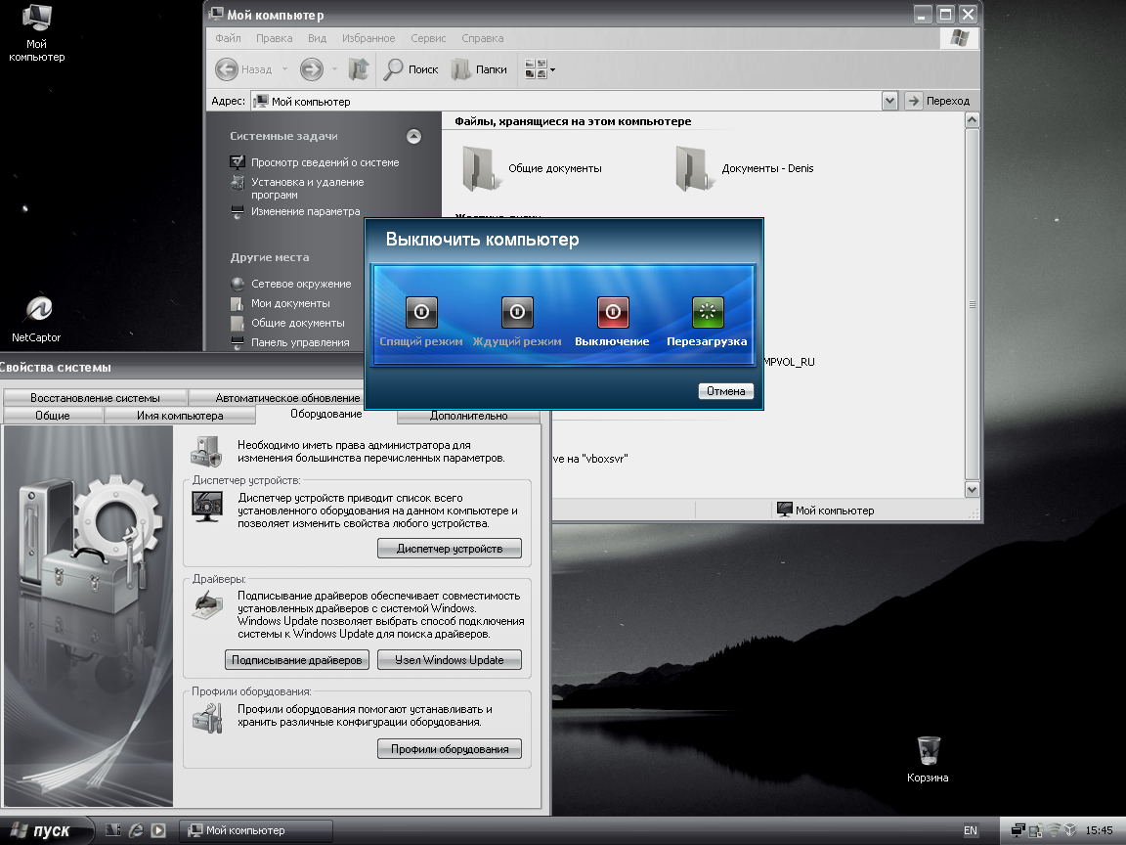This screenshot has width=1126, height=845.
Task: Select the Оборудование tab
Action: pos(326,414)
